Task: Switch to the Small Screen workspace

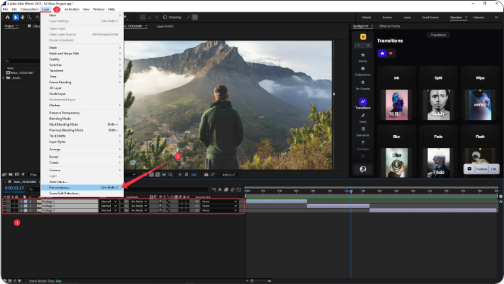Action: coord(431,17)
